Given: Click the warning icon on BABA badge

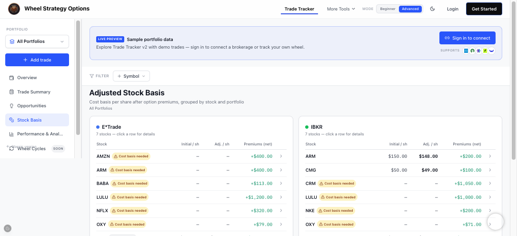Looking at the screenshot, I should coord(114,183).
